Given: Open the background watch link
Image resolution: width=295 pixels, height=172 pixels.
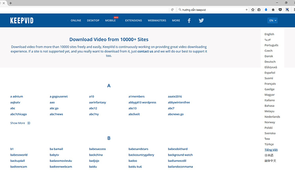Looking at the screenshot, I should (180, 155).
